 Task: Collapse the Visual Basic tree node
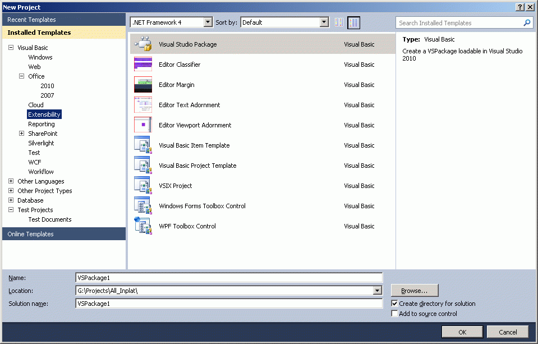click(x=11, y=47)
